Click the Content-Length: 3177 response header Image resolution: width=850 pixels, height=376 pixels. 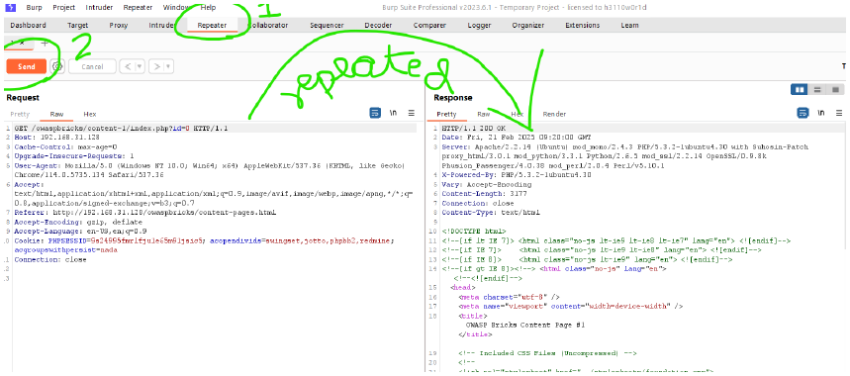tap(483, 193)
